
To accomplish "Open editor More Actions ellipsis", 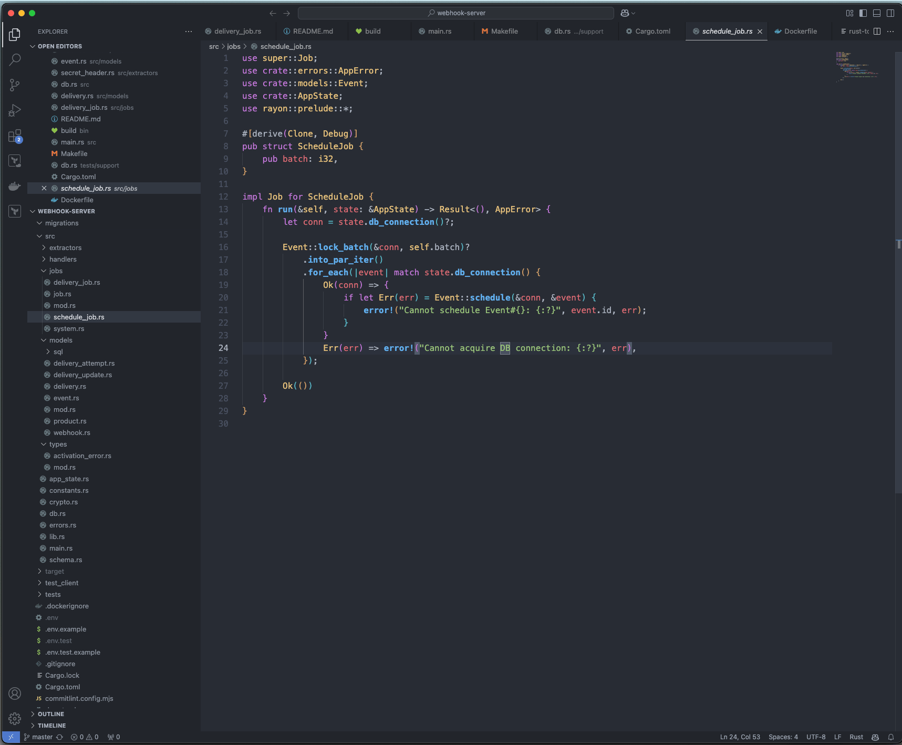I will (x=890, y=31).
